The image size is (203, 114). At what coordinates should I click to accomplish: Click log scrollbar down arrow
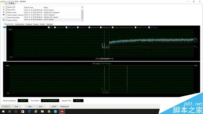(82, 20)
